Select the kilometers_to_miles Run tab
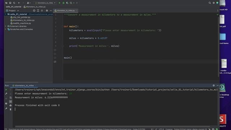231x130 pixels. click(x=24, y=86)
